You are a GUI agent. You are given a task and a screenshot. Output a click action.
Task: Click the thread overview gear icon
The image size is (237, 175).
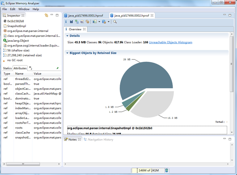pos(87,22)
